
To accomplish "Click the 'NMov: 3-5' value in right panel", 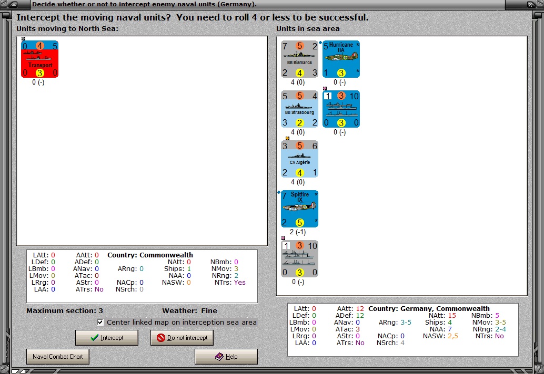I will click(x=489, y=323).
